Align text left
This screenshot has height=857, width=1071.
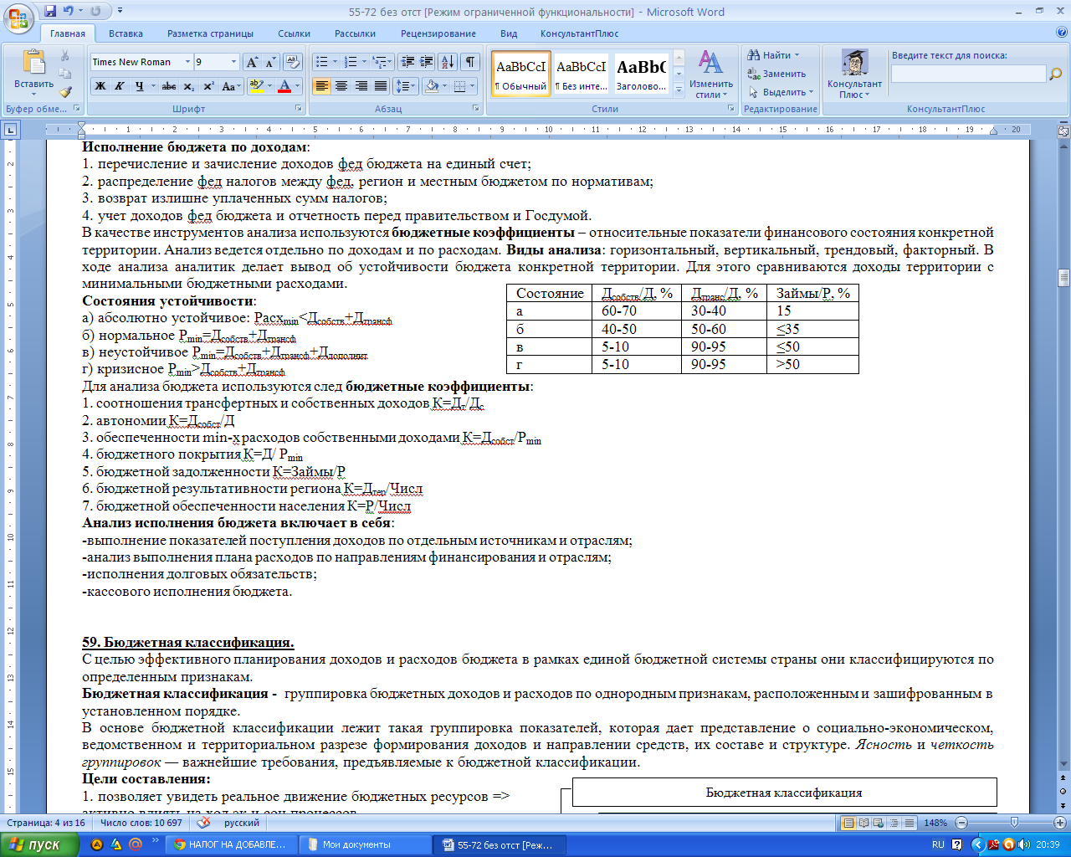[322, 86]
